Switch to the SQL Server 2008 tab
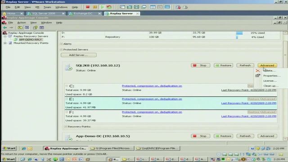Screen dimensions: 288x162 tap(45, 13)
